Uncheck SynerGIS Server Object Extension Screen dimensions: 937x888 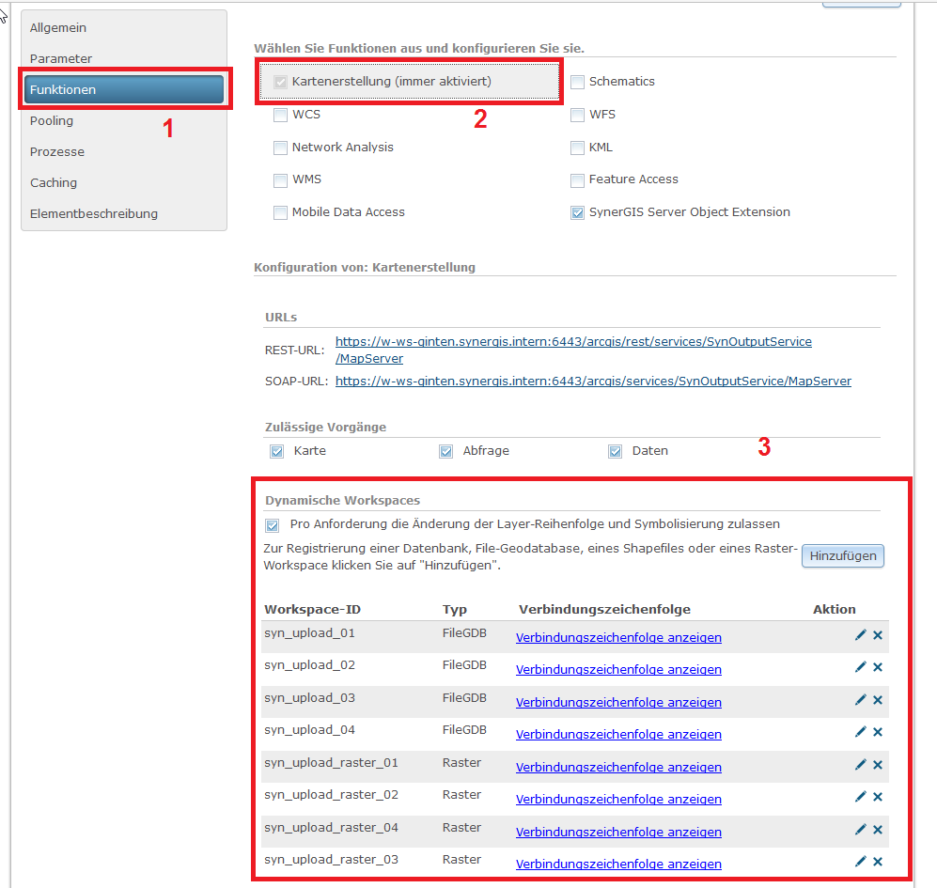point(577,212)
